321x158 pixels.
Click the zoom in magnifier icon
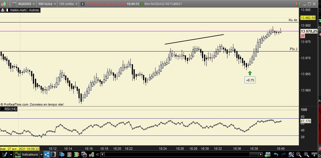coord(306,154)
